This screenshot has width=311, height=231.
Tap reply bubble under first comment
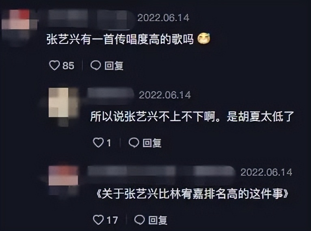pos(95,65)
